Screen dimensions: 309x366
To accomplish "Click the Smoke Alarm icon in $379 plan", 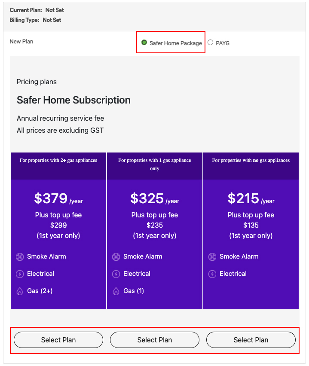I will tap(20, 257).
